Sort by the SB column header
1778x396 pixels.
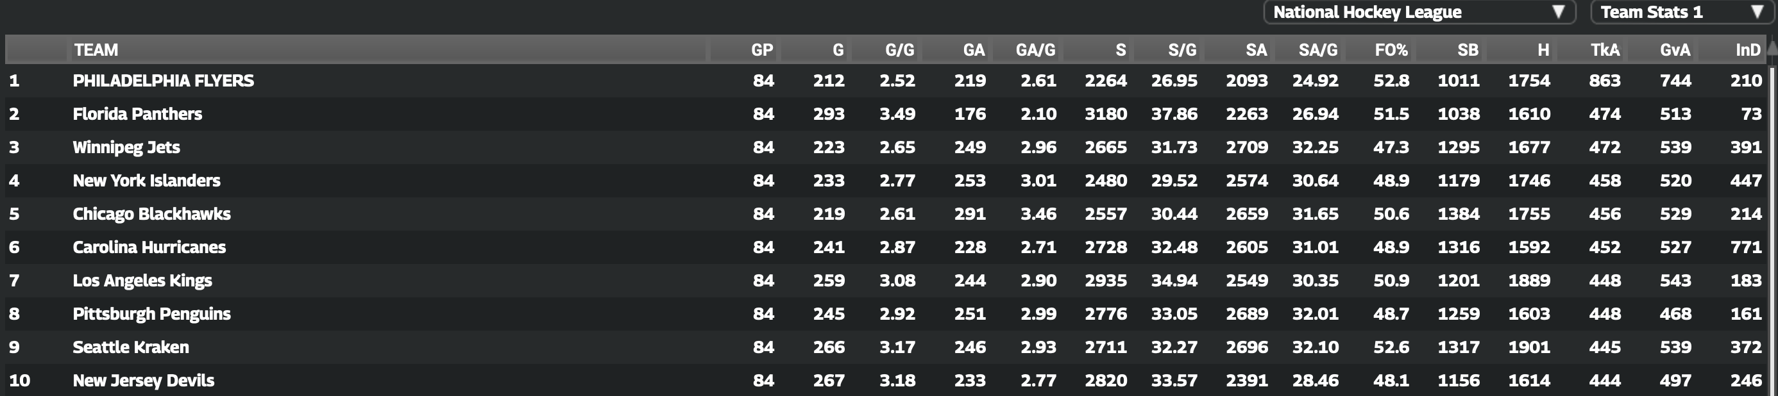coord(1468,50)
